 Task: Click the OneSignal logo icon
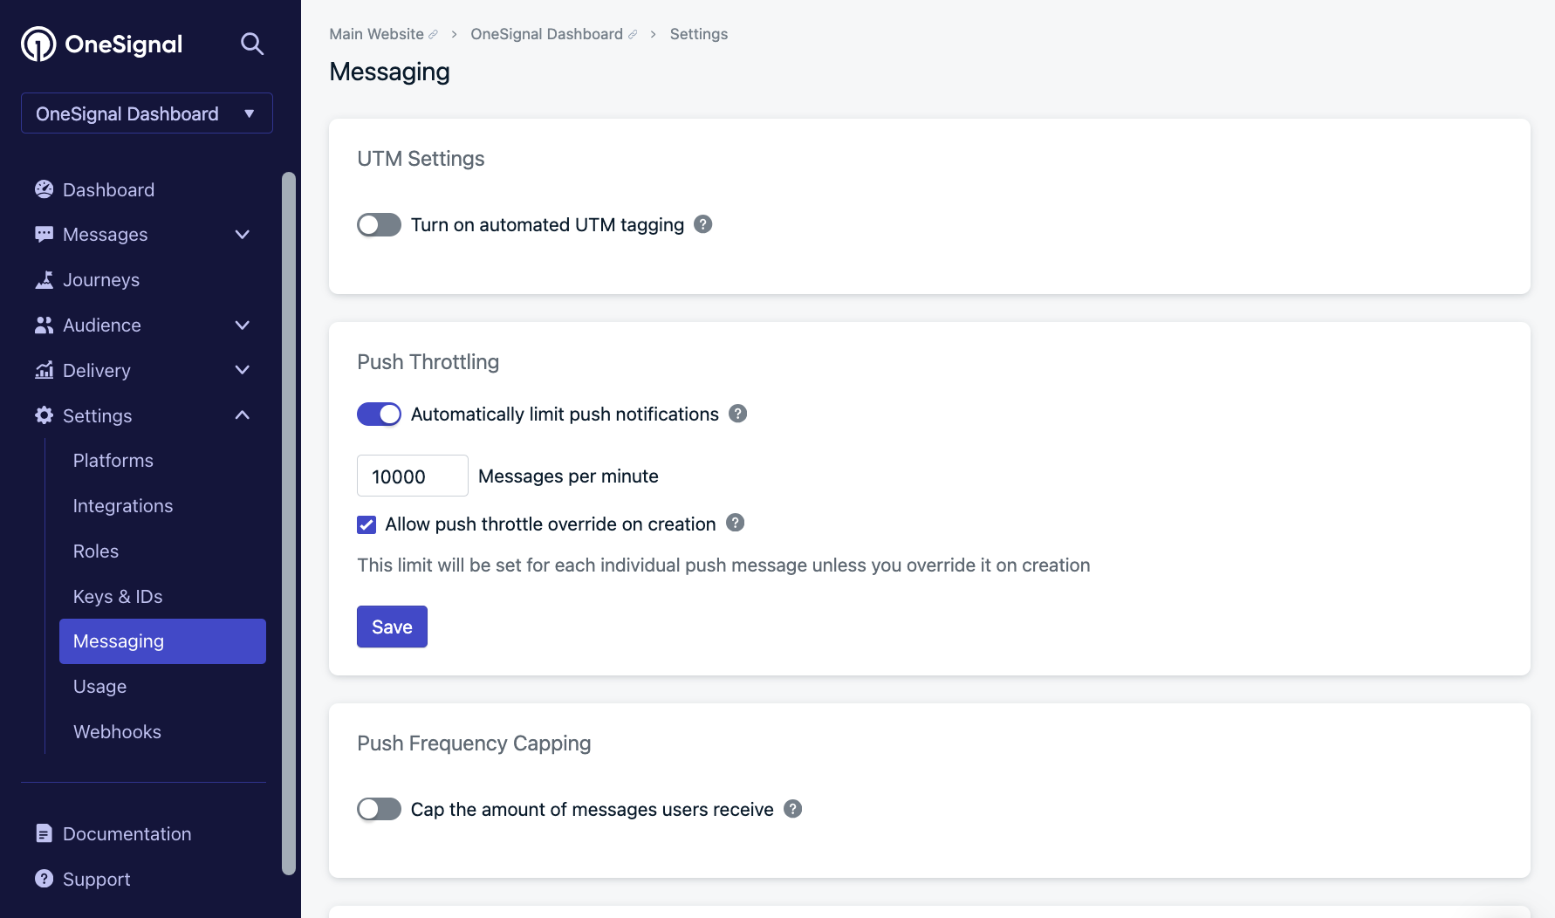coord(38,44)
